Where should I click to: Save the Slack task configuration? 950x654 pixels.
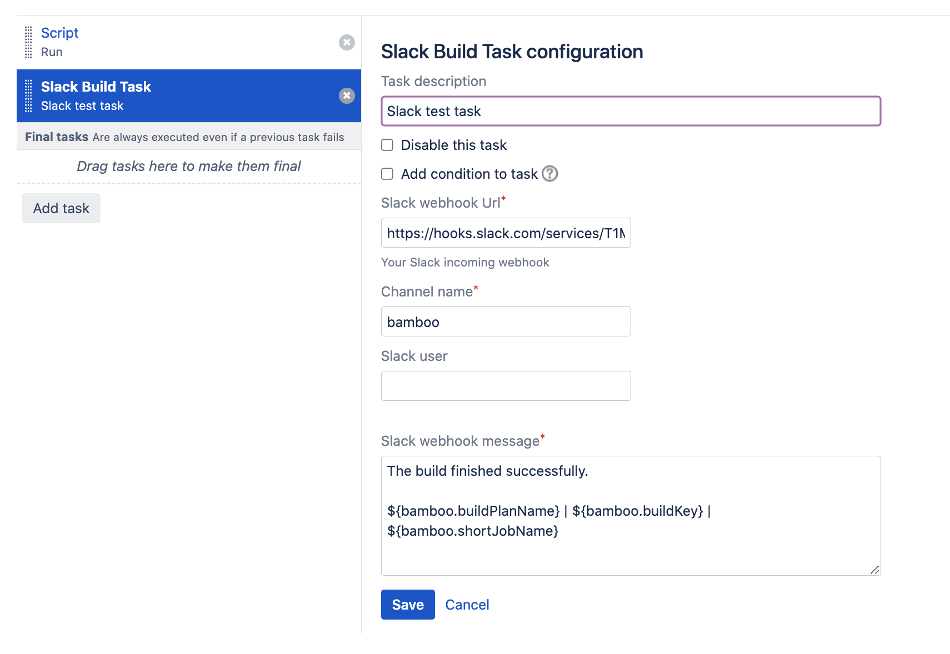click(408, 605)
